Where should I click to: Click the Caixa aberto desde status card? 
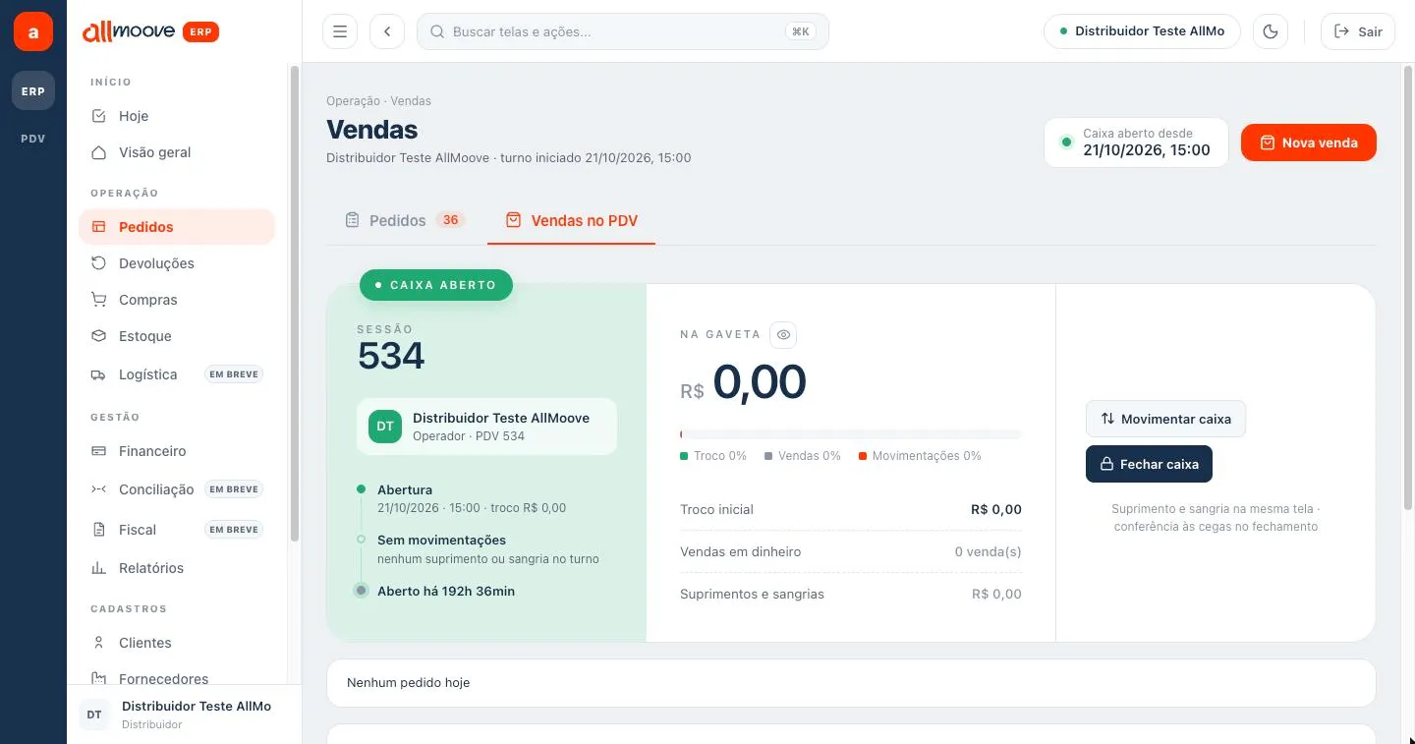(1136, 143)
